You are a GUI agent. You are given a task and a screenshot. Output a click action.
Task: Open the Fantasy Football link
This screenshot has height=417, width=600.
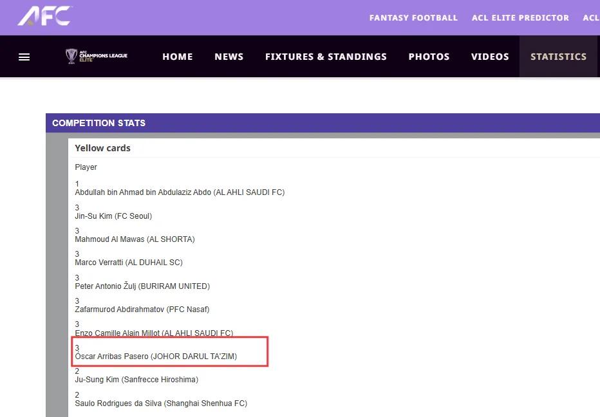point(413,18)
